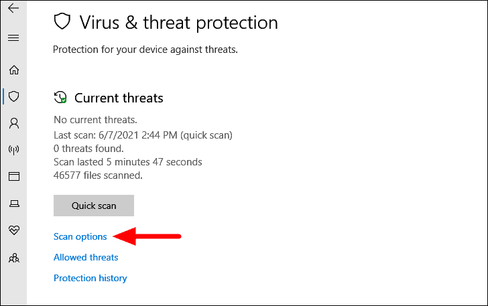Select Virus & threat protection sidebar shield
This screenshot has height=306, width=488.
13,96
